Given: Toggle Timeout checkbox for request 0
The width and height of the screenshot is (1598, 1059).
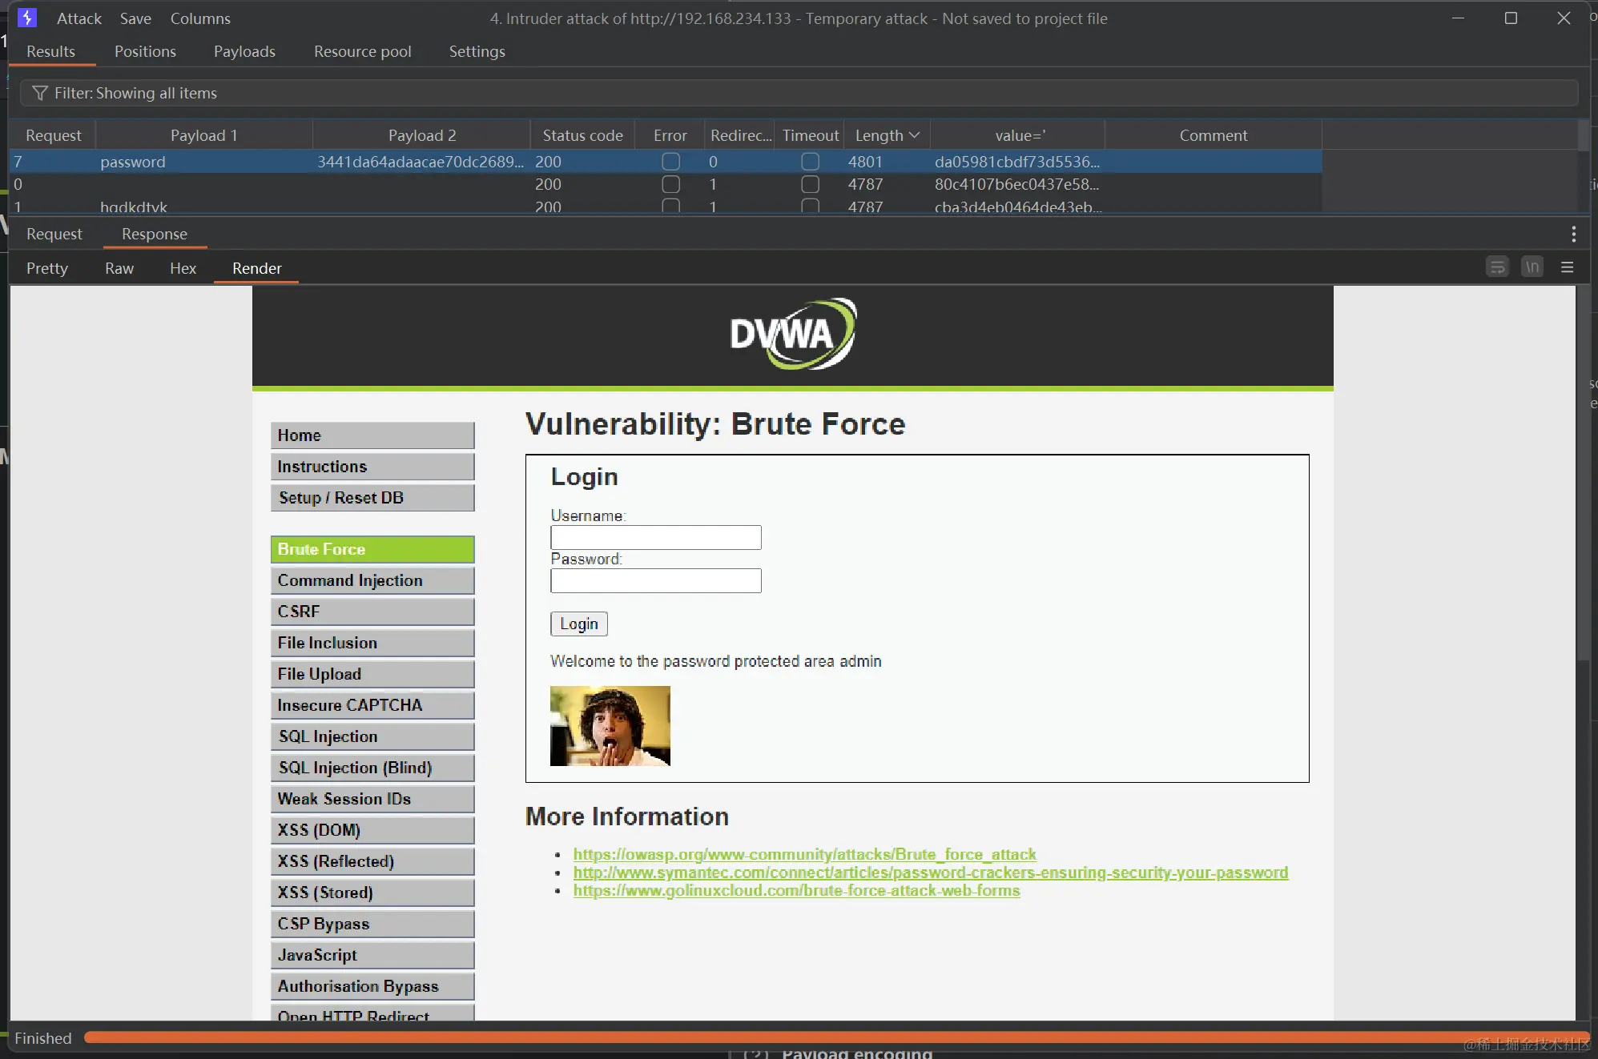Looking at the screenshot, I should pos(810,184).
